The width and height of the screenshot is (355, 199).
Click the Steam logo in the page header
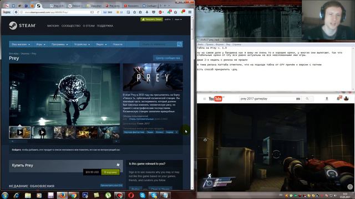22,25
